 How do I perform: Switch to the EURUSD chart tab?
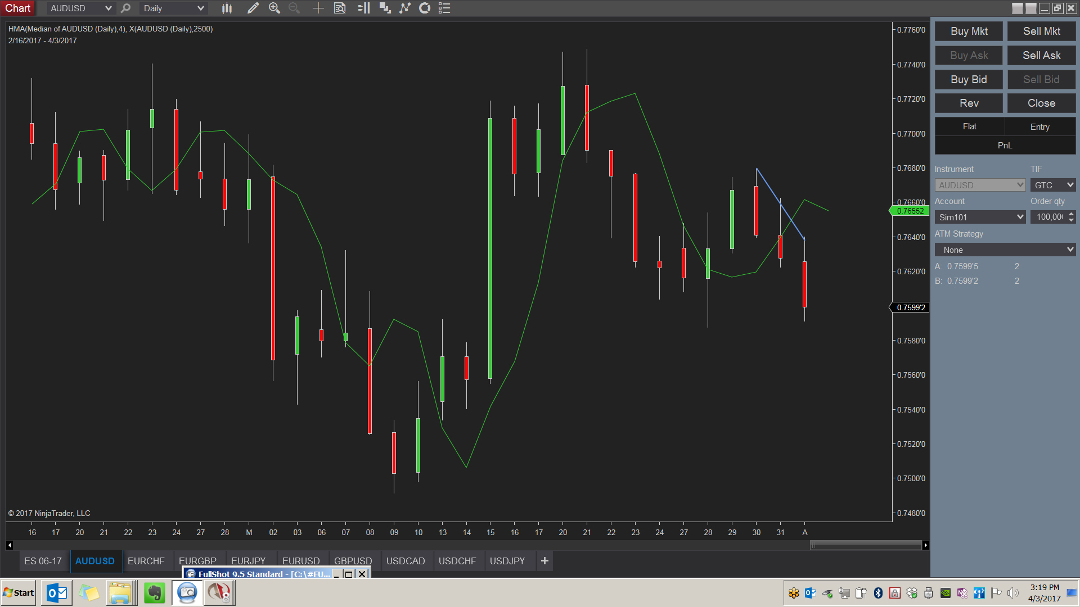(x=300, y=561)
